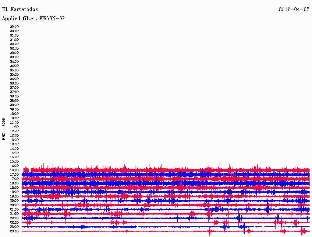The height and width of the screenshot is (237, 312).
Task: Click the 03:00 time label
Action: point(14,53)
